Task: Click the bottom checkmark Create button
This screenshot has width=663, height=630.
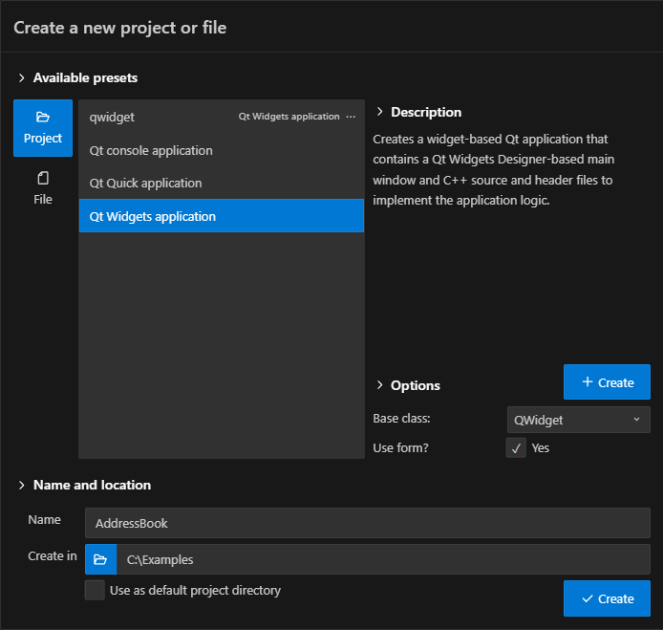Action: 607,598
